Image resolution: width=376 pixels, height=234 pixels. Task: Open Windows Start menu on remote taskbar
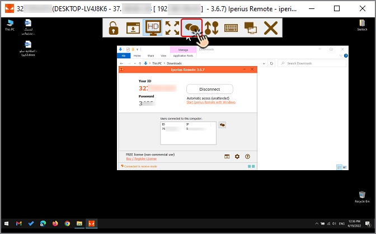point(7,223)
